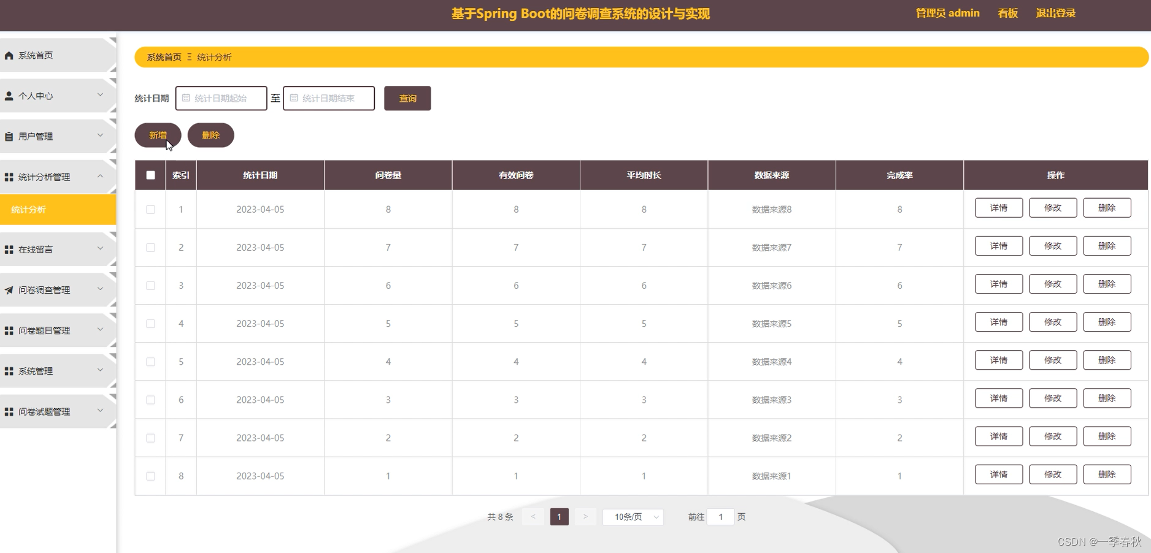Click the person icon beside 个人中心

pyautogui.click(x=9, y=96)
